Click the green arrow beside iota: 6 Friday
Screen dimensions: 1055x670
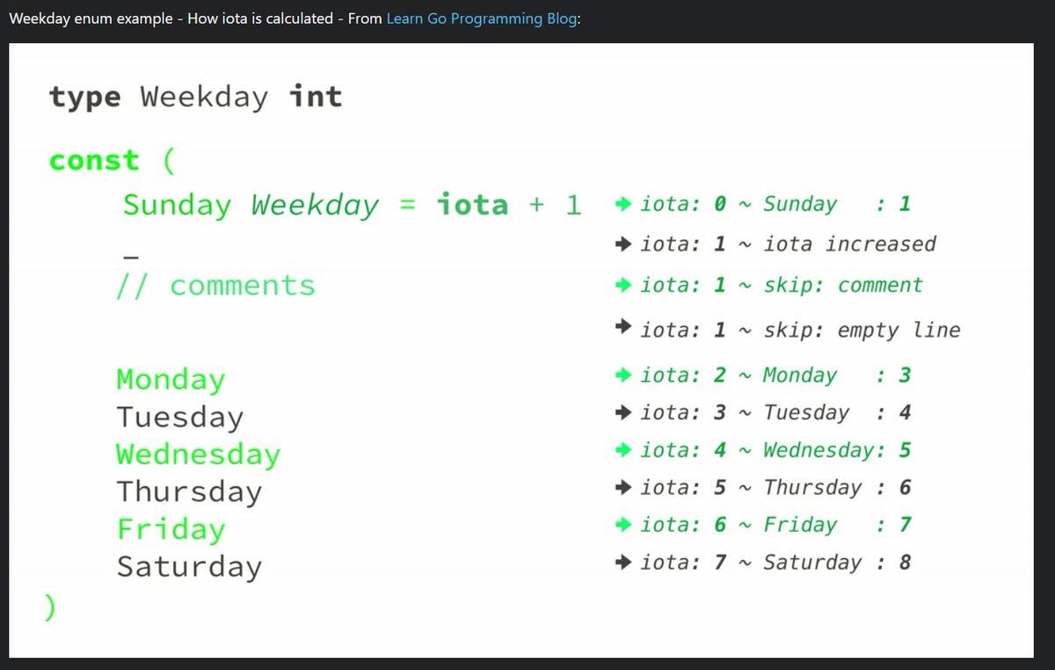tap(624, 525)
